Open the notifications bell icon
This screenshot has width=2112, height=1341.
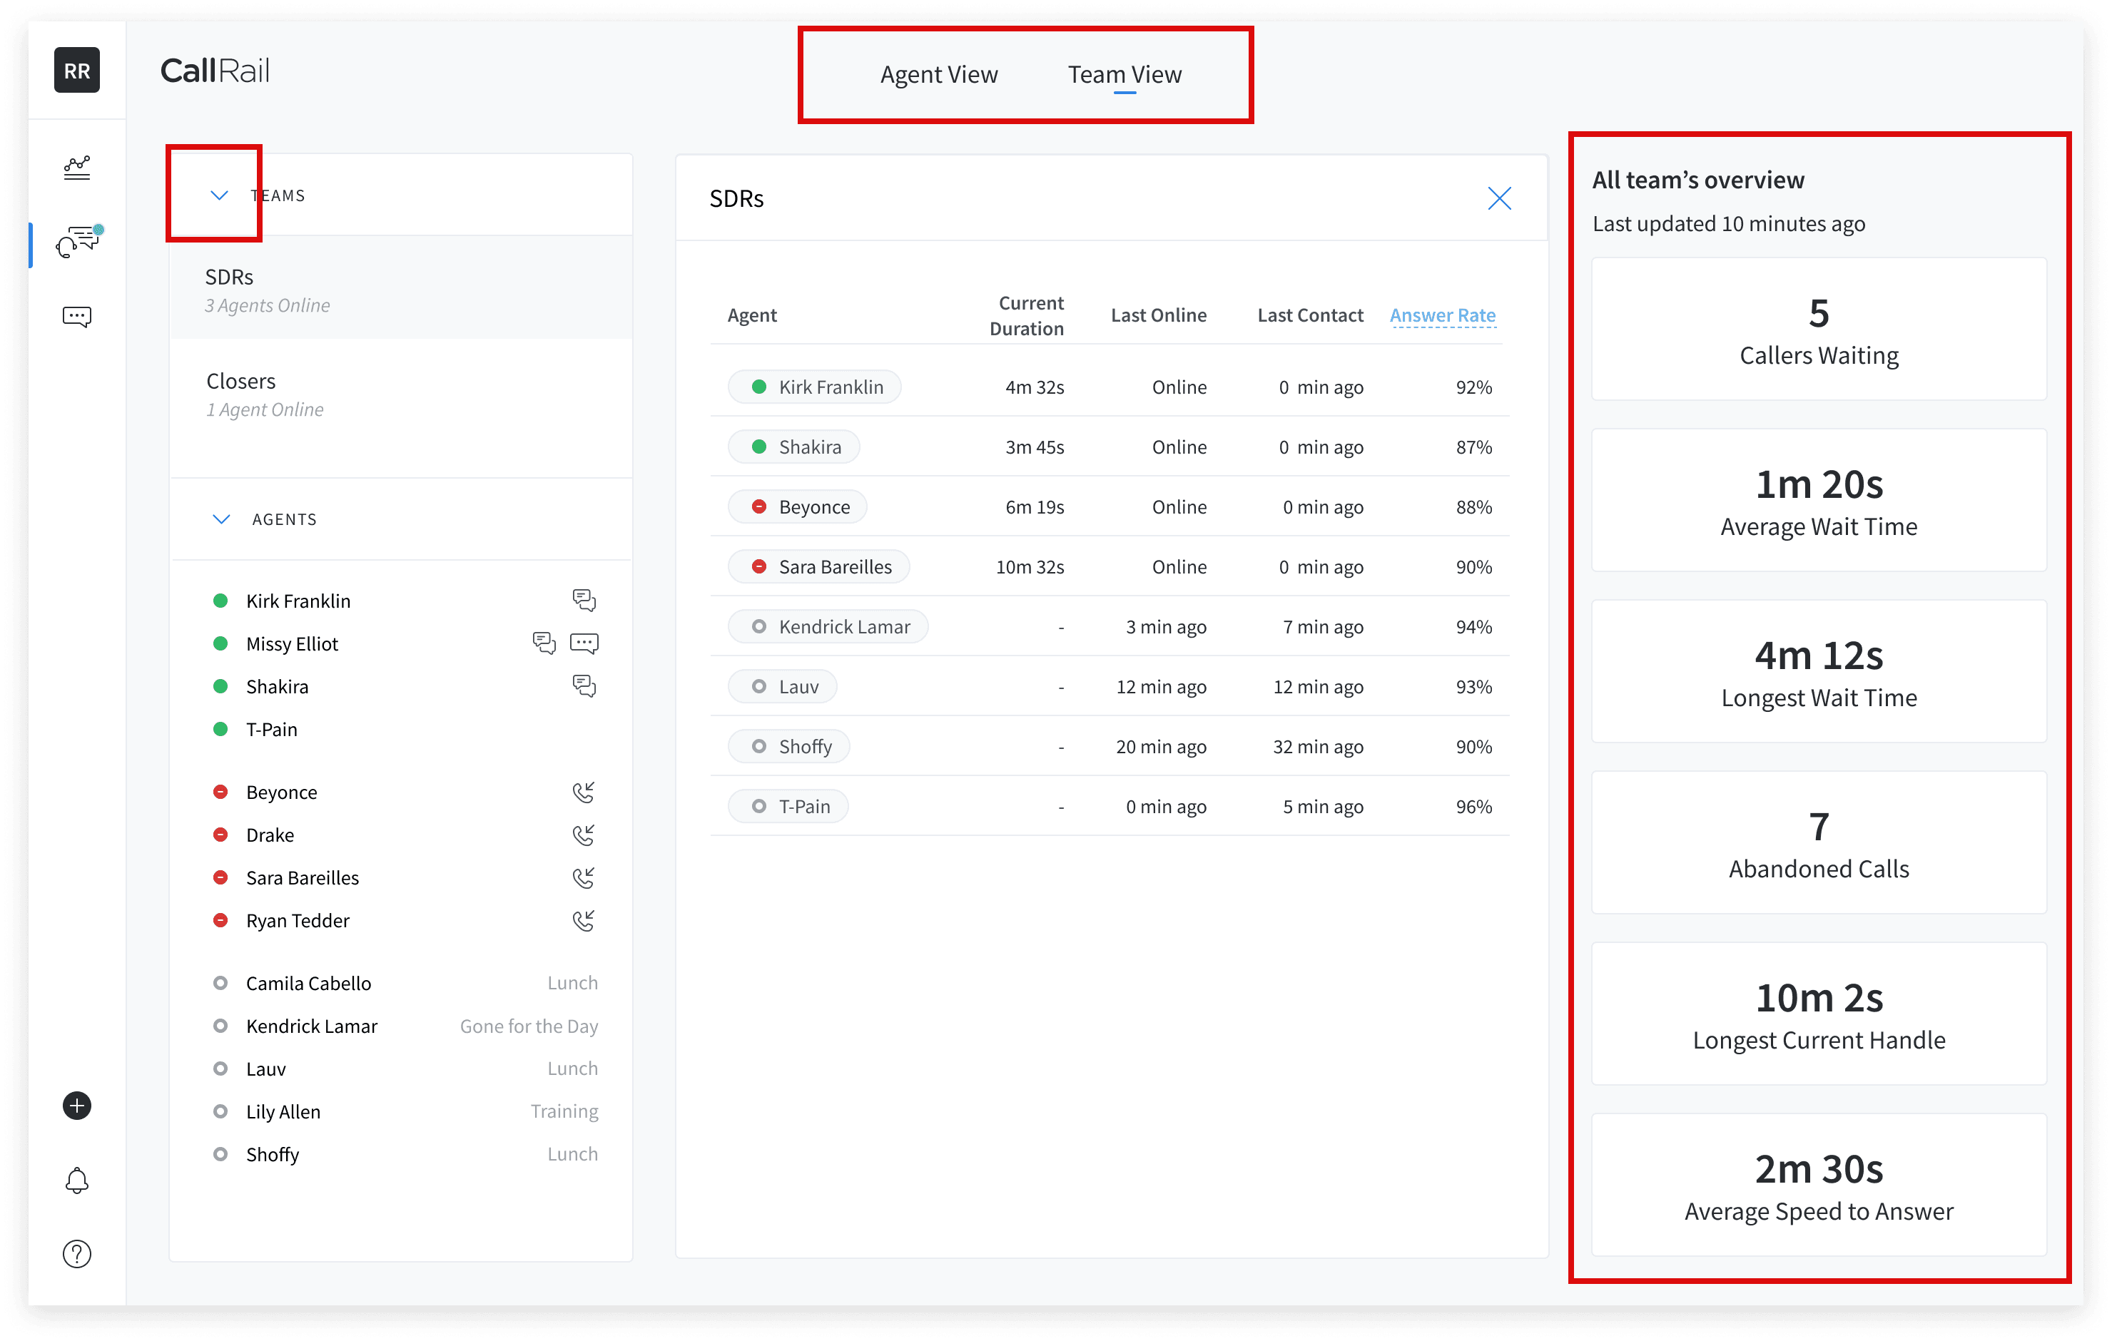point(77,1180)
